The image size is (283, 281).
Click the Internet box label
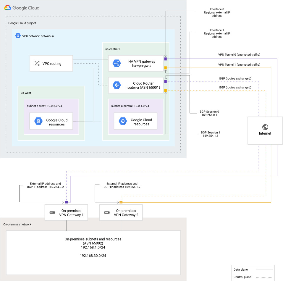pos(265,133)
